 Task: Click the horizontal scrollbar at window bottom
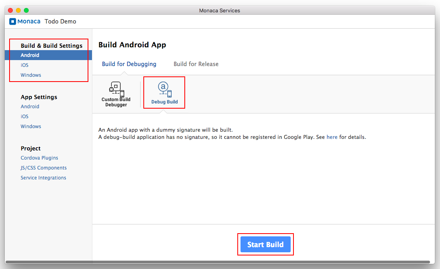[x=217, y=262]
